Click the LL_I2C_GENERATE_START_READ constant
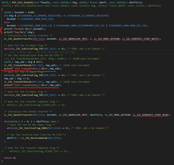Image resolution: width=174 pixels, height=165 pixels. (x=151, y=115)
